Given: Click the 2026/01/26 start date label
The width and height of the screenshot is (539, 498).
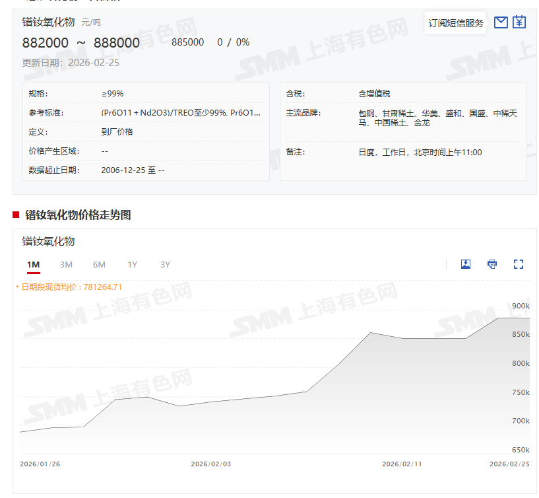Looking at the screenshot, I should (40, 464).
